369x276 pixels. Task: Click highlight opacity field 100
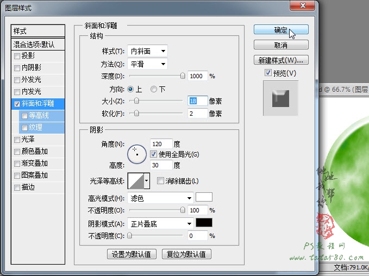click(198, 210)
